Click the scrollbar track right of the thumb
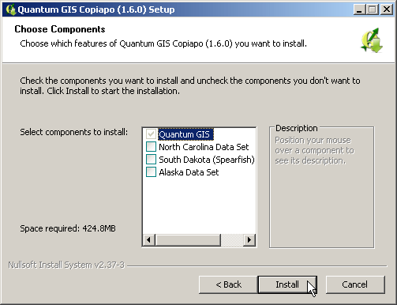397x305 pixels. click(232, 240)
